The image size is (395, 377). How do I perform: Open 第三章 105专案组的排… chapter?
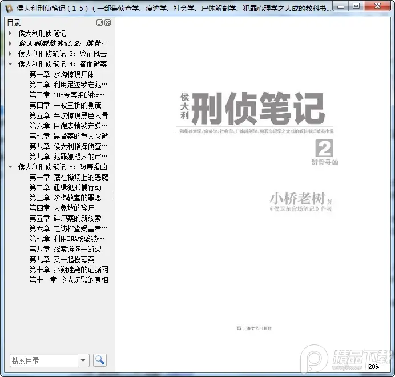pos(67,95)
